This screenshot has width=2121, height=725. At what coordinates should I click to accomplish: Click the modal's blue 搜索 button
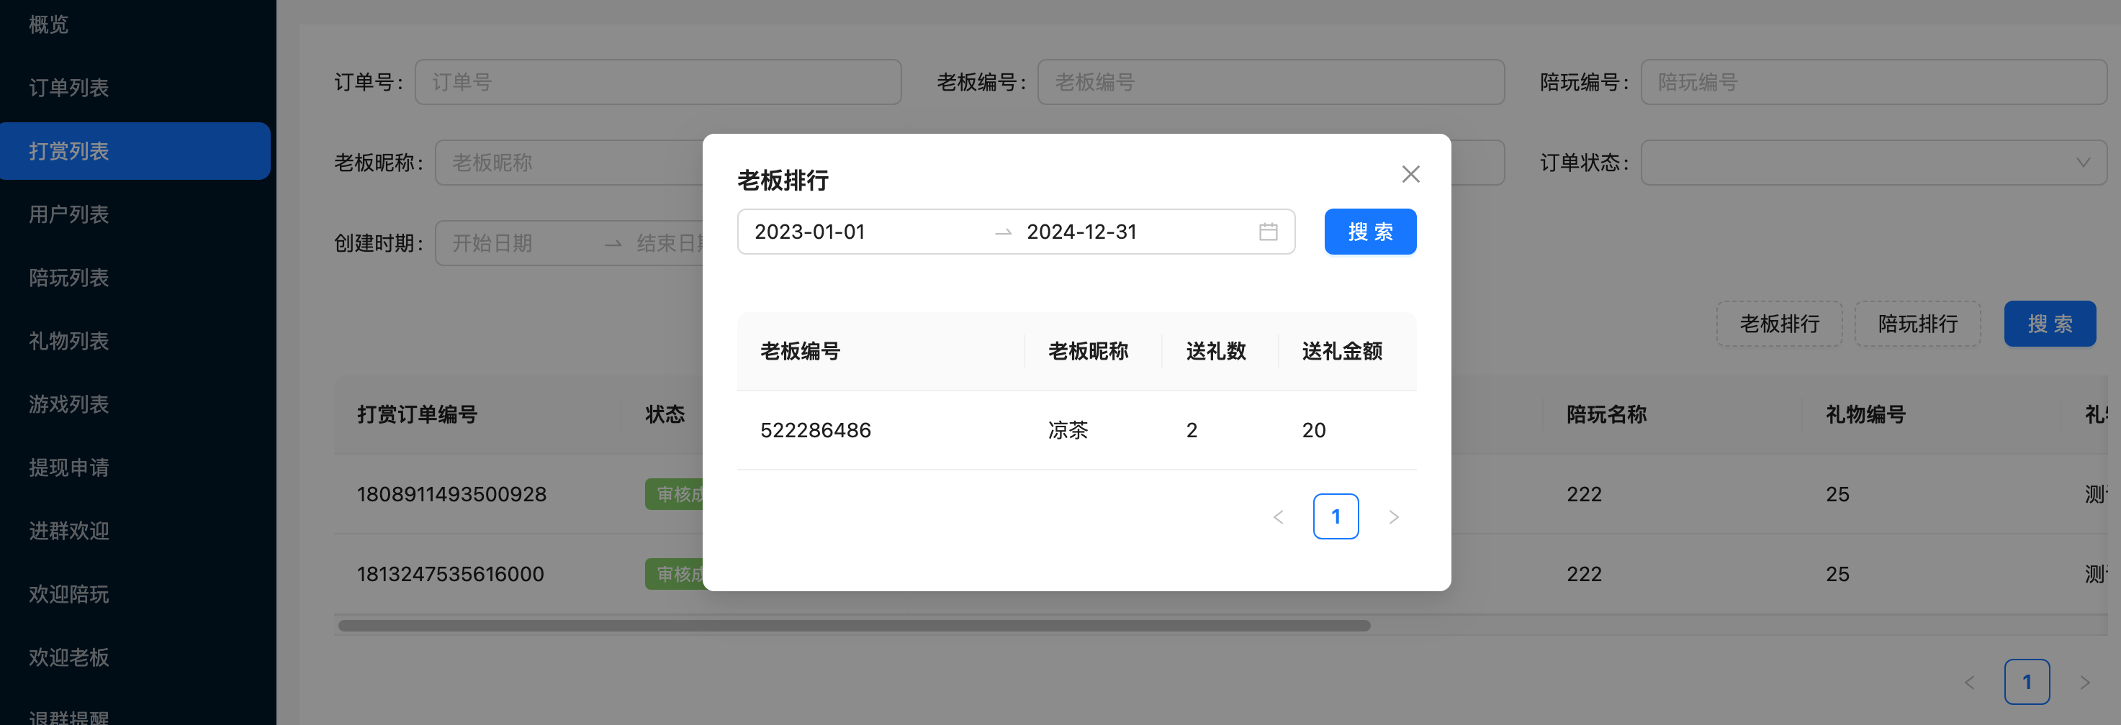coord(1369,232)
